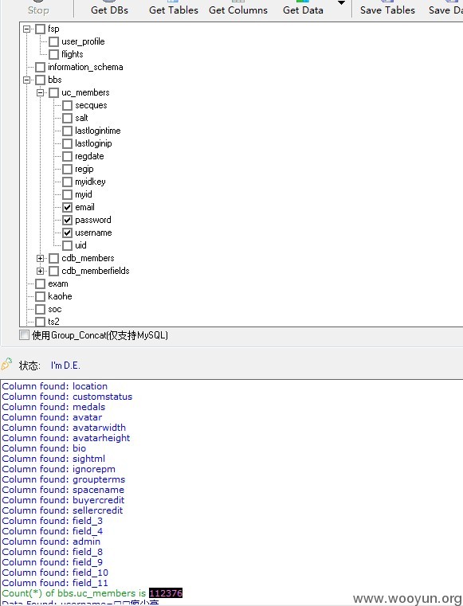Click Get Tables in the toolbar
This screenshot has height=606, width=463.
(174, 10)
